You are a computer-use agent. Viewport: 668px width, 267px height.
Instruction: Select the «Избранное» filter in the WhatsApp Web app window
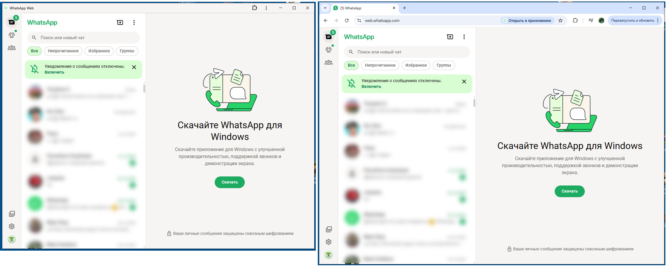tap(99, 51)
